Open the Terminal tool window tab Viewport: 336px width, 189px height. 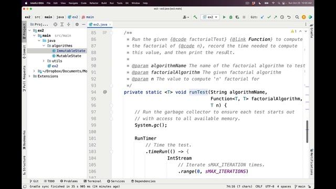click(92, 181)
